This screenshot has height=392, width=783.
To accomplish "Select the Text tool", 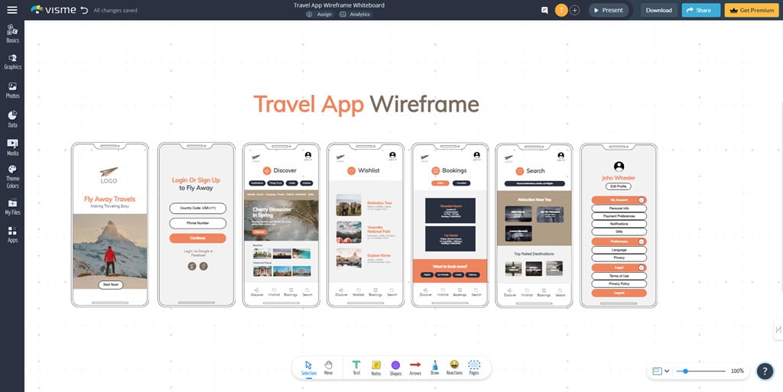I will (356, 368).
